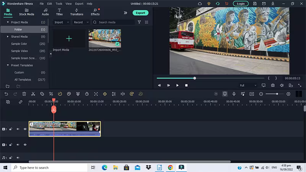
Task: Play the preview video
Action: pyautogui.click(x=177, y=85)
